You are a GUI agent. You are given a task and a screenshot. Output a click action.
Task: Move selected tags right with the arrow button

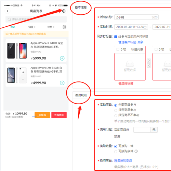pos(149,61)
